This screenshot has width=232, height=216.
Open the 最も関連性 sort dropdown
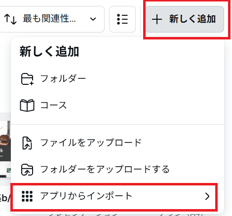point(51,19)
